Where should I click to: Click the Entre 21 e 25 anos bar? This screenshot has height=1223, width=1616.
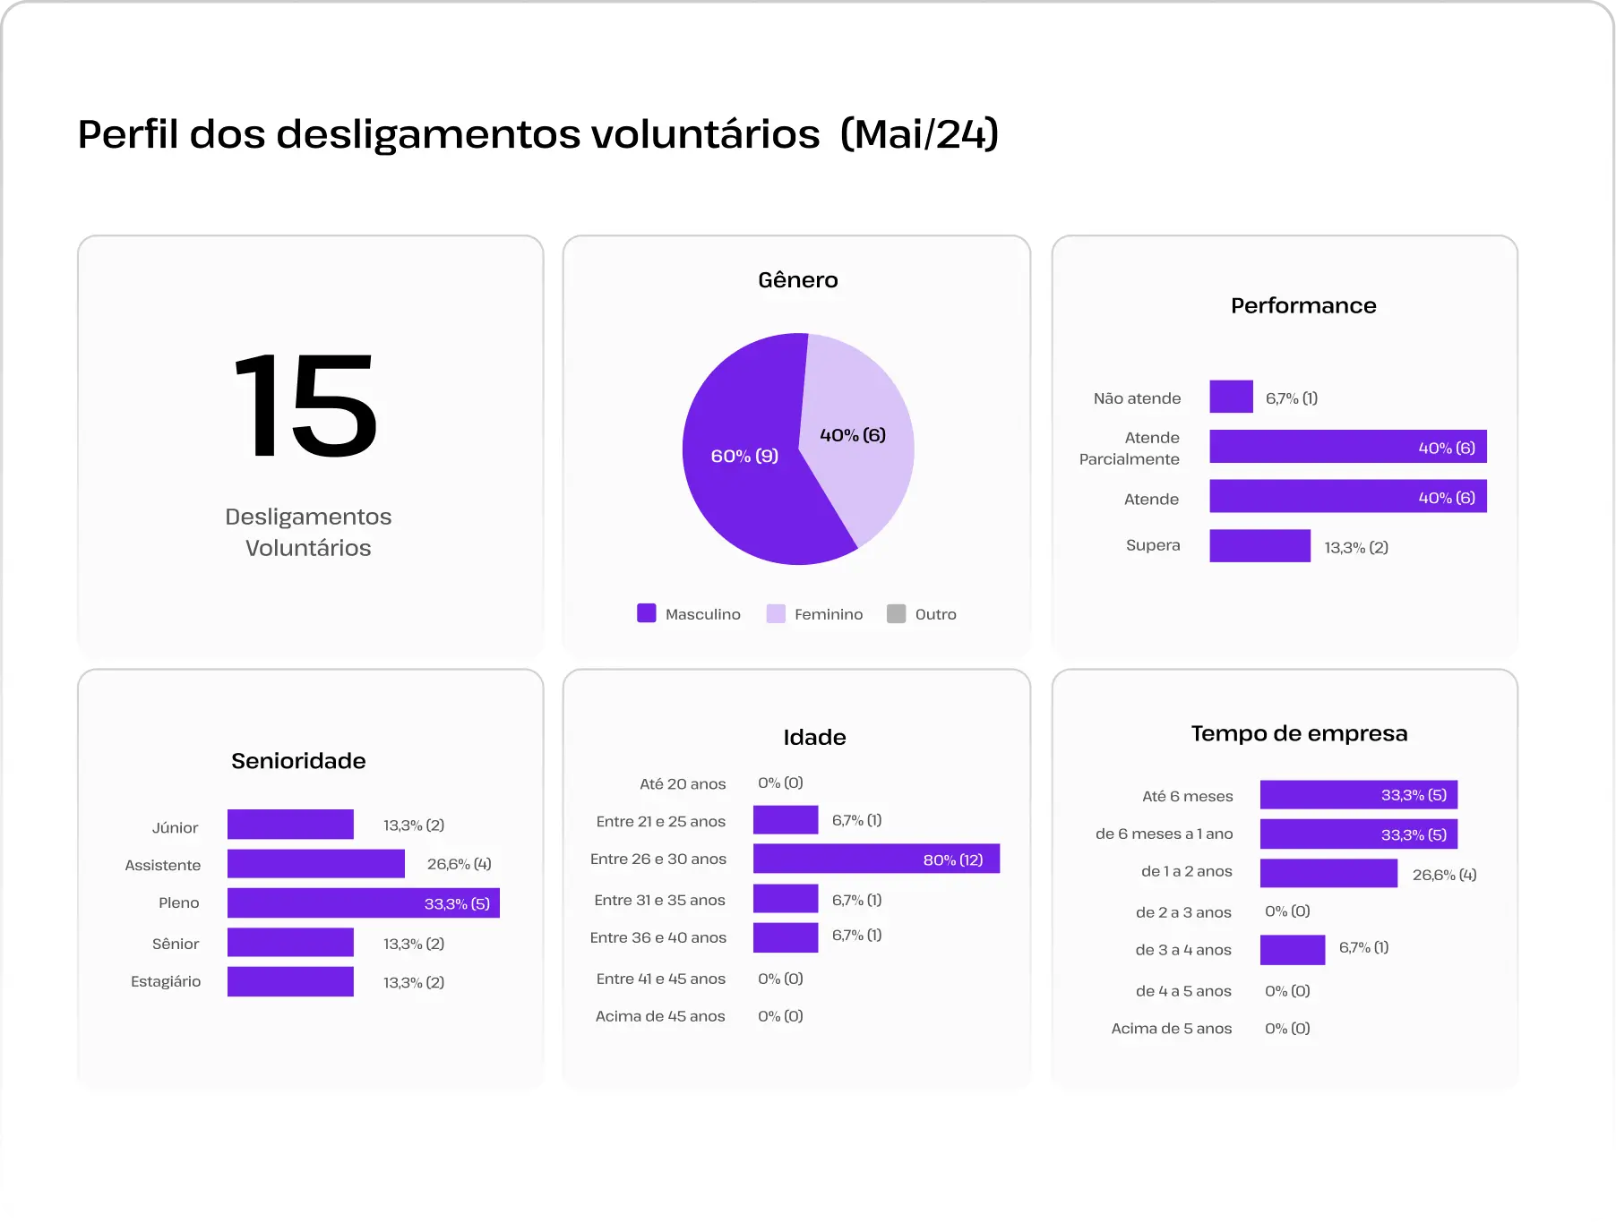click(x=786, y=820)
